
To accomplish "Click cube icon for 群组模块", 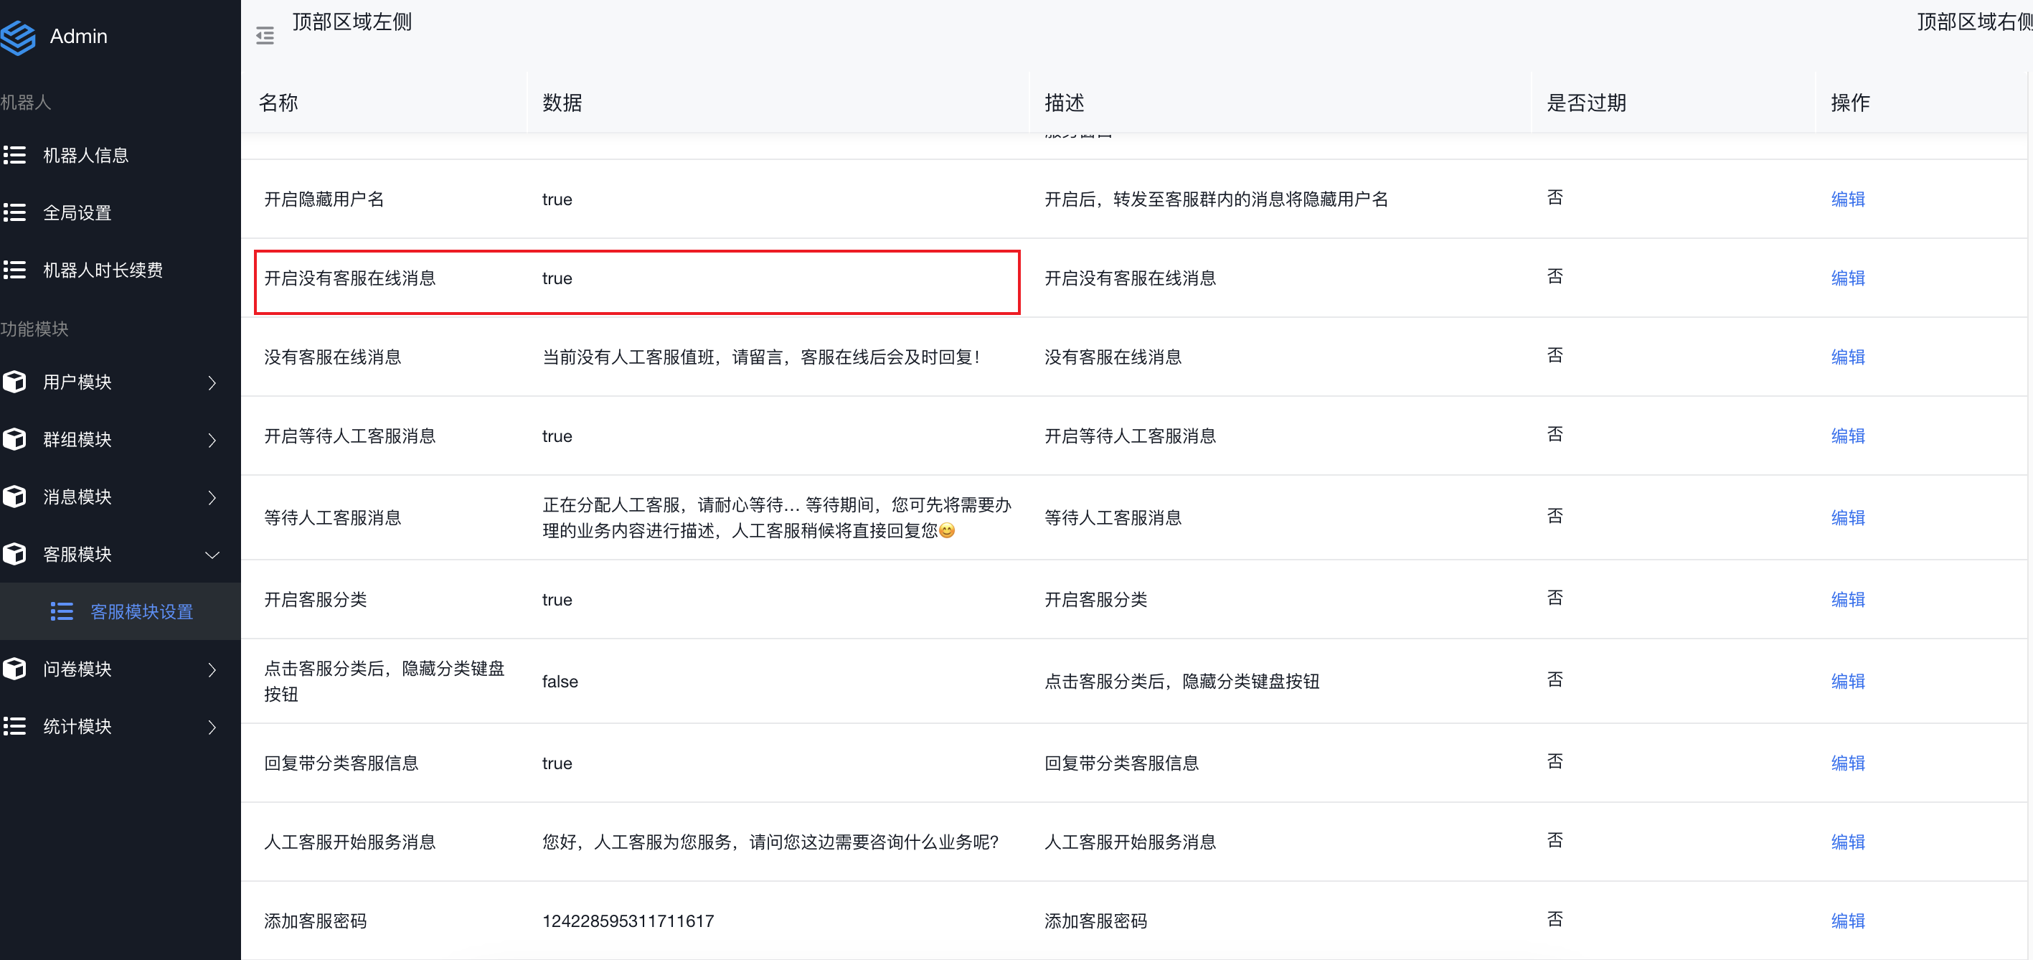I will (x=15, y=440).
